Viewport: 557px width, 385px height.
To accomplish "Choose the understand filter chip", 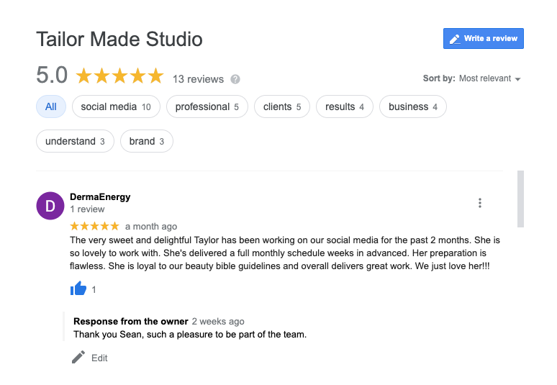I will pyautogui.click(x=75, y=141).
